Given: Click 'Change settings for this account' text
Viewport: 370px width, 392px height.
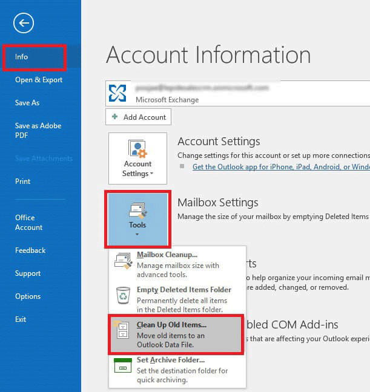Looking at the screenshot, I should point(274,155).
